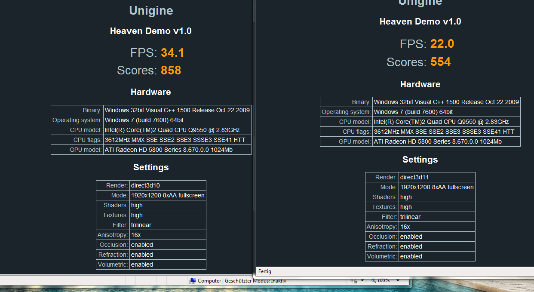Click Shaders 'high' value in direct3d10 window
This screenshot has width=534, height=292.
137,205
